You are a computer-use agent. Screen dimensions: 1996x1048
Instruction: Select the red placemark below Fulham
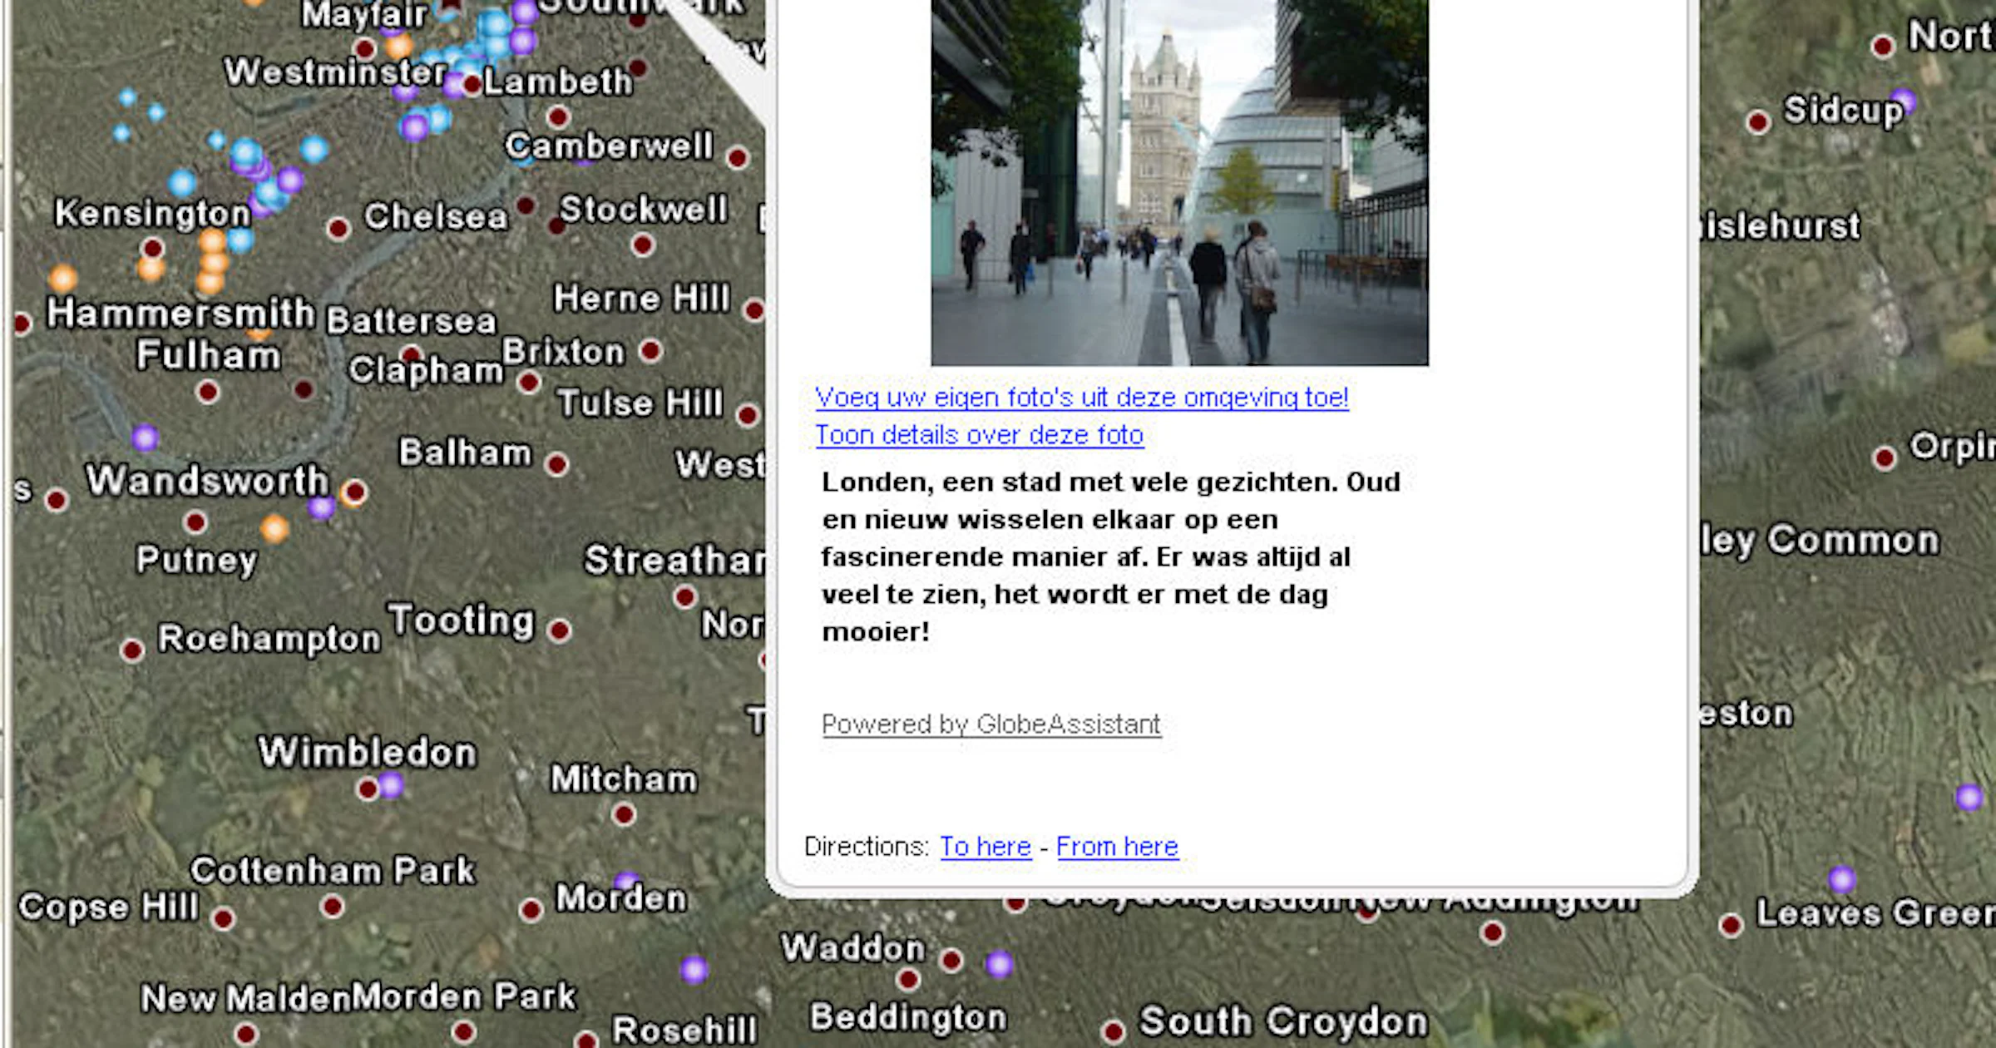pyautogui.click(x=208, y=391)
